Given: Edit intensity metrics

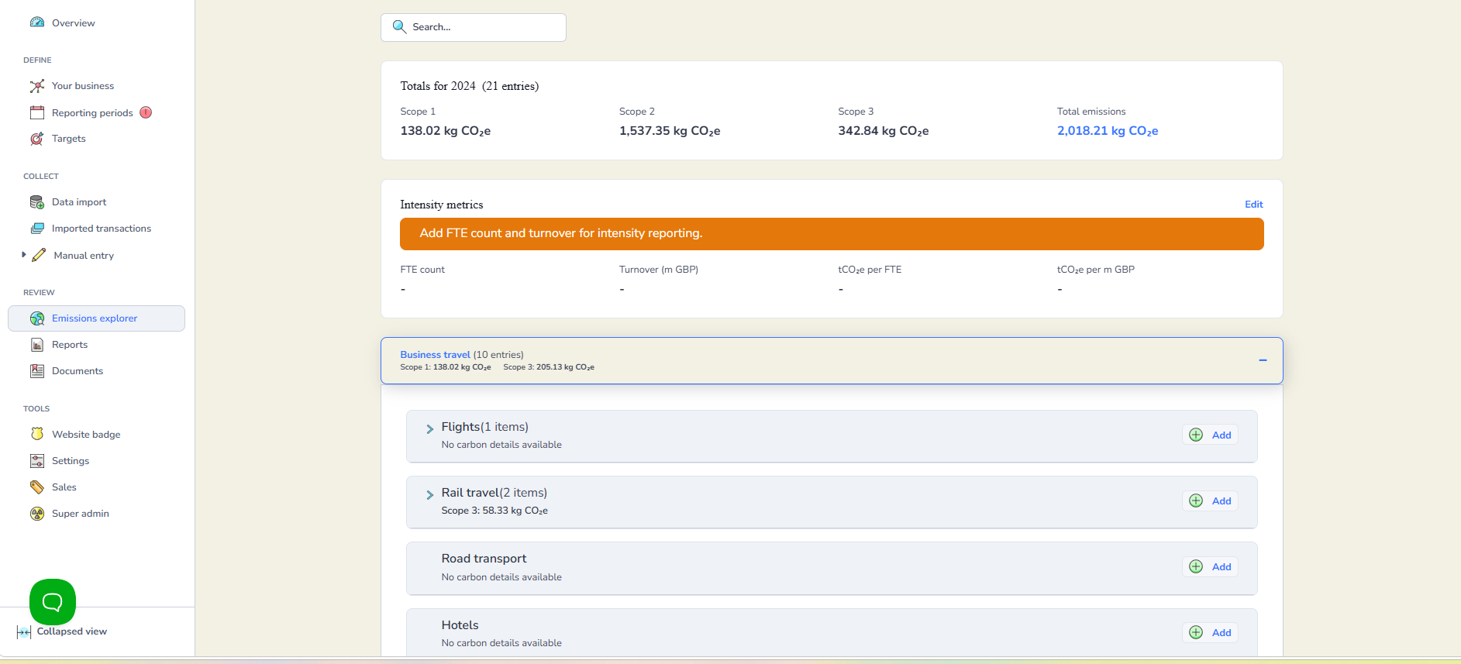Looking at the screenshot, I should point(1253,205).
